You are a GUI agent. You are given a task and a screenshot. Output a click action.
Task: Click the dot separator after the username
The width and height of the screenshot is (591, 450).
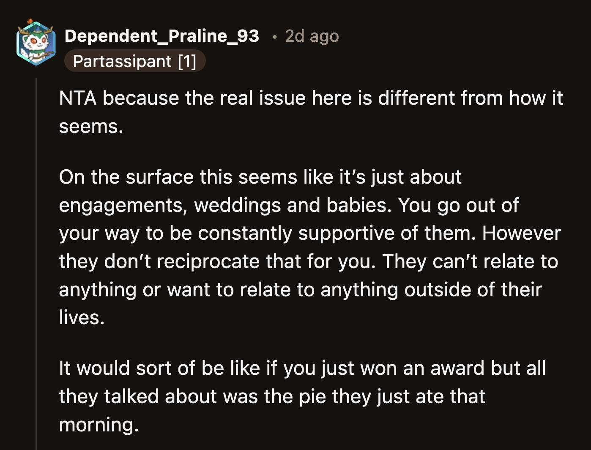click(x=275, y=37)
